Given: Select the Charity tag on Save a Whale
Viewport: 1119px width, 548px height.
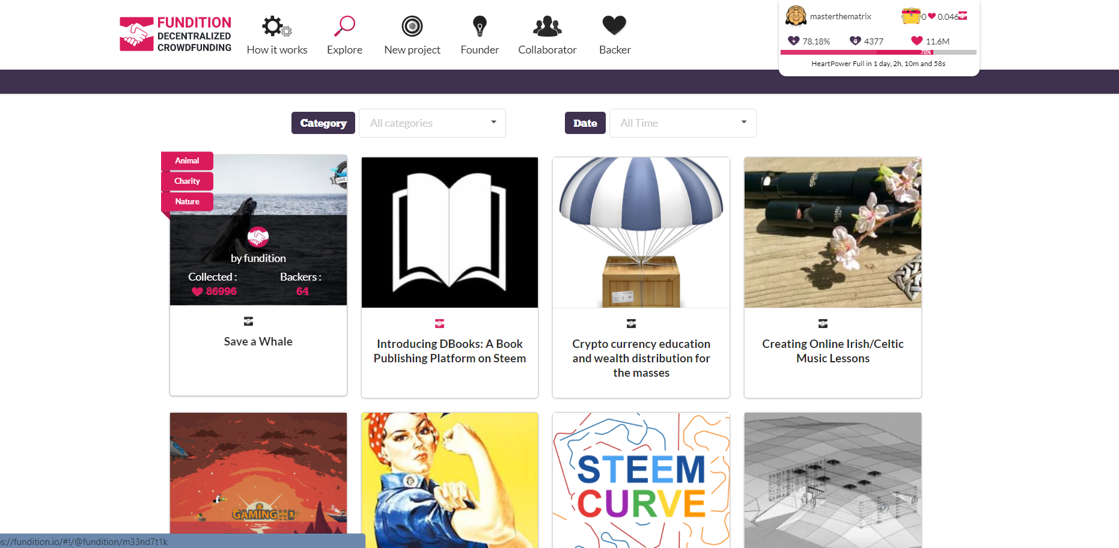Looking at the screenshot, I should tap(187, 181).
